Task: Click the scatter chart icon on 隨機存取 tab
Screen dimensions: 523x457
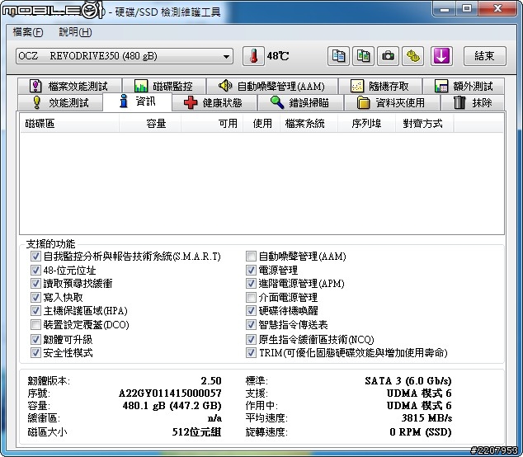Action: coord(357,86)
